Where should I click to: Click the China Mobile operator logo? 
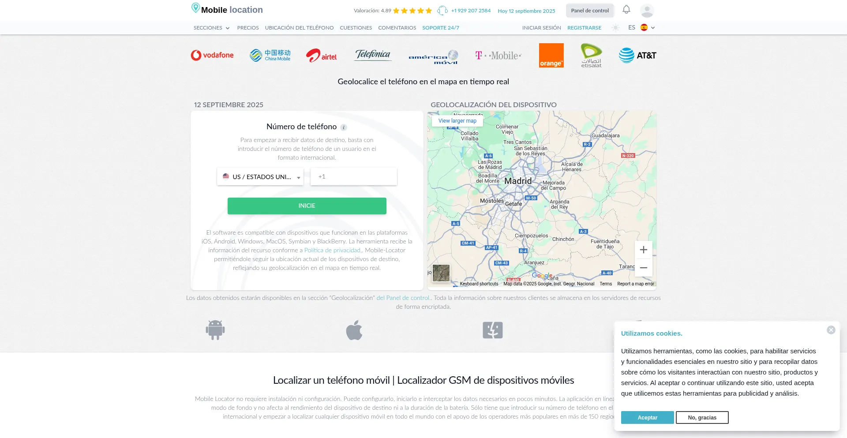click(270, 55)
